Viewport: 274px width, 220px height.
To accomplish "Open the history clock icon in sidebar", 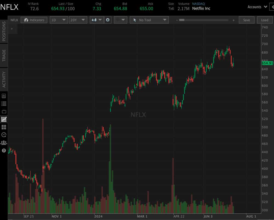I will (x=4, y=135).
